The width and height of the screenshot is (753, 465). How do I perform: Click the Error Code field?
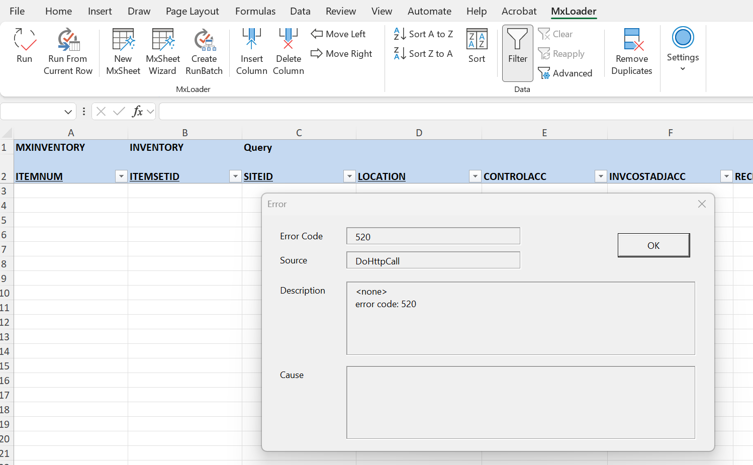(433, 236)
